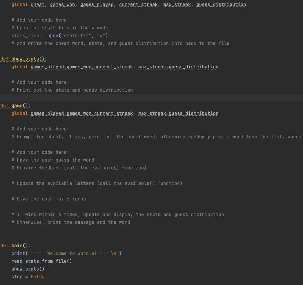Click the False keyword assigned to stop
Viewport: 303px width, 285px height.
tap(37, 276)
